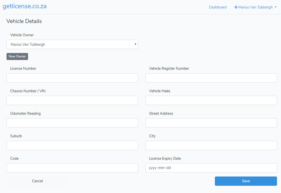
Task: Open the License Expiry Date field
Action: pyautogui.click(x=211, y=168)
